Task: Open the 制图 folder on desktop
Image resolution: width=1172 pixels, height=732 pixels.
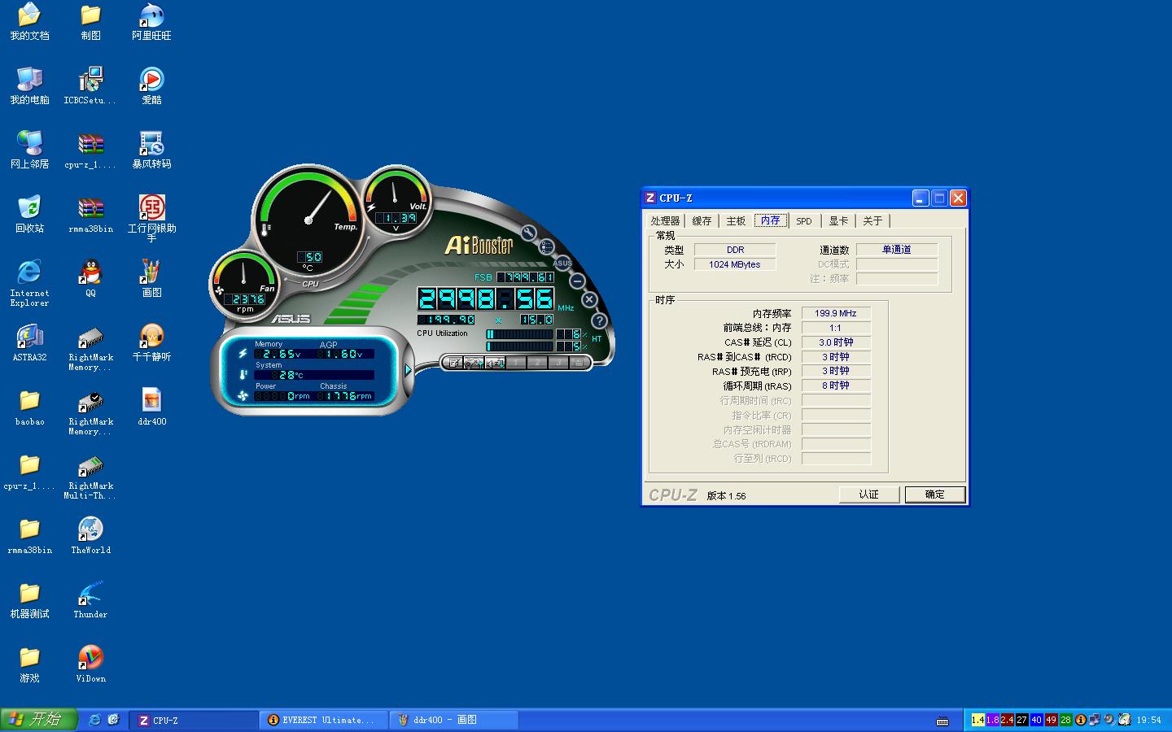Action: click(x=90, y=22)
